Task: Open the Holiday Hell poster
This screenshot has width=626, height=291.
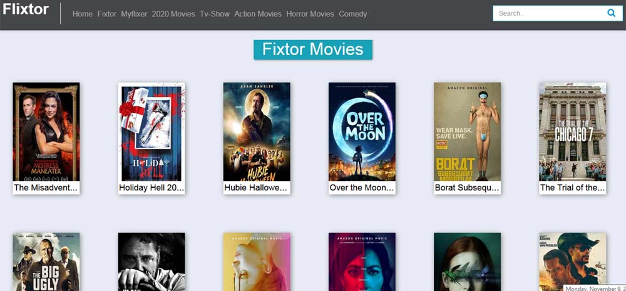Action: click(151, 131)
